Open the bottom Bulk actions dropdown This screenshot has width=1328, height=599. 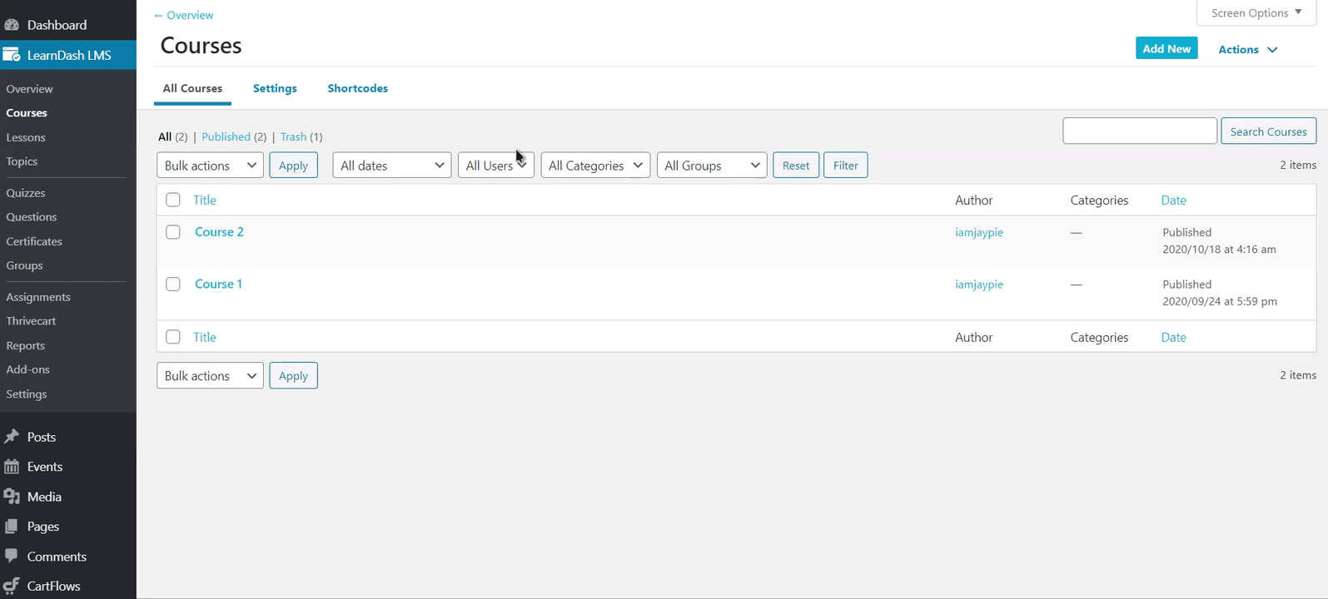[210, 376]
